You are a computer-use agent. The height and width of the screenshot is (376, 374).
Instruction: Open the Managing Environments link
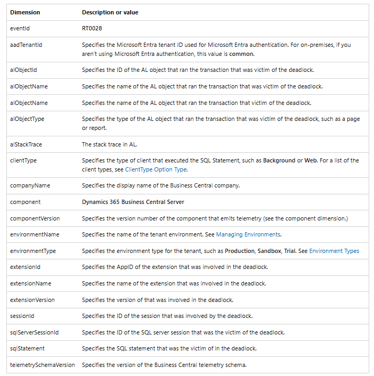tap(248, 234)
